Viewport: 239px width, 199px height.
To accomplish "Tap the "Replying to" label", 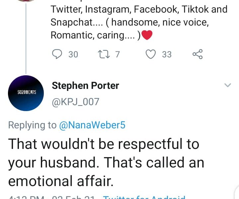I will [32, 125].
